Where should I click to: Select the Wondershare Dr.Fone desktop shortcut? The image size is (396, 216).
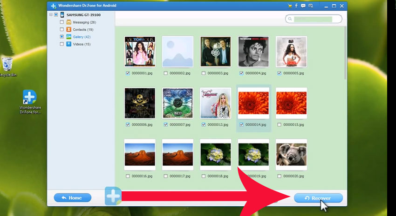[30, 102]
